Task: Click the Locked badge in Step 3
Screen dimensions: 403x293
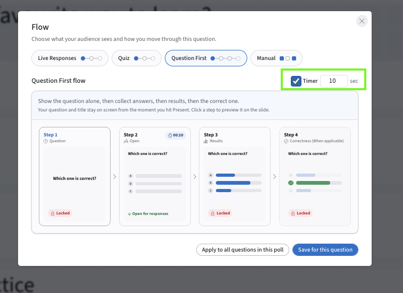Action: pyautogui.click(x=220, y=213)
